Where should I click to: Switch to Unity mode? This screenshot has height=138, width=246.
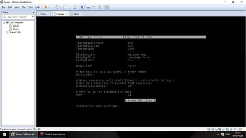click(99, 7)
